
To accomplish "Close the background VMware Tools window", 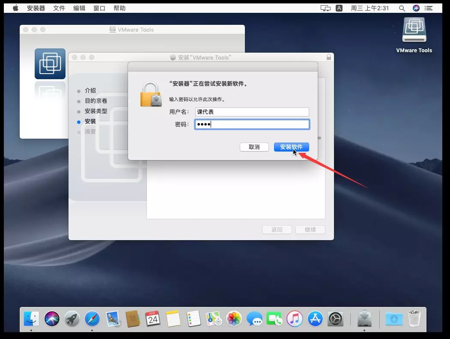I will [x=26, y=30].
